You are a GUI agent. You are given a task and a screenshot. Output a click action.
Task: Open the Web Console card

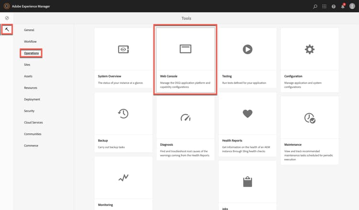point(185,60)
